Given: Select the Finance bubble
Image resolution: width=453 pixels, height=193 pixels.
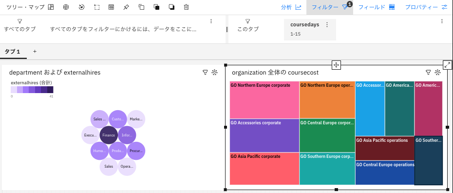Looking at the screenshot, I should click(109, 135).
